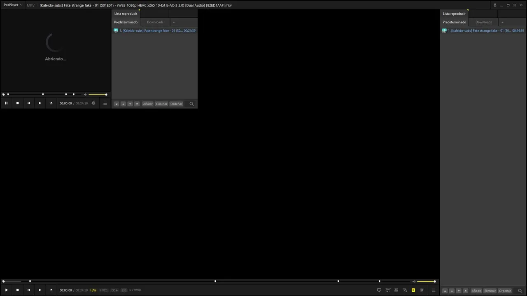
Task: Go to next track in the main player
Action: click(40, 290)
